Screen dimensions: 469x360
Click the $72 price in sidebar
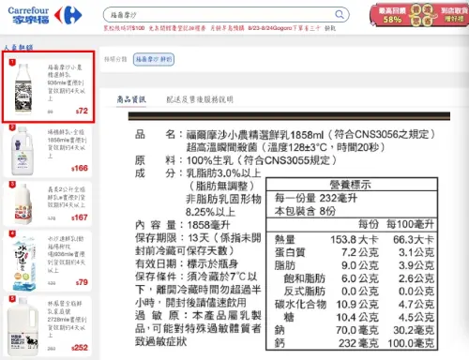(x=82, y=111)
